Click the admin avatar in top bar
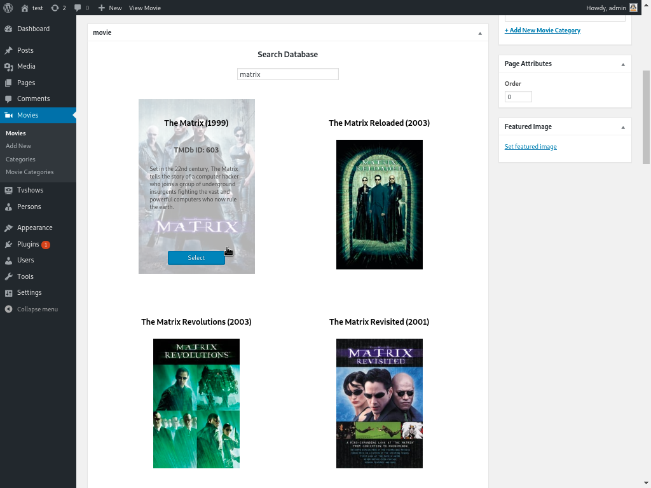 tap(633, 8)
